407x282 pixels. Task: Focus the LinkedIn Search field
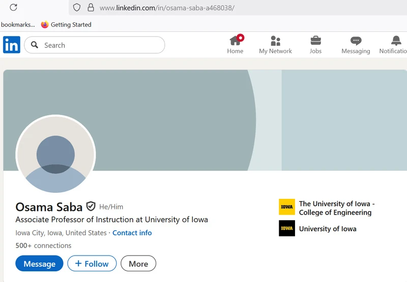(x=95, y=45)
